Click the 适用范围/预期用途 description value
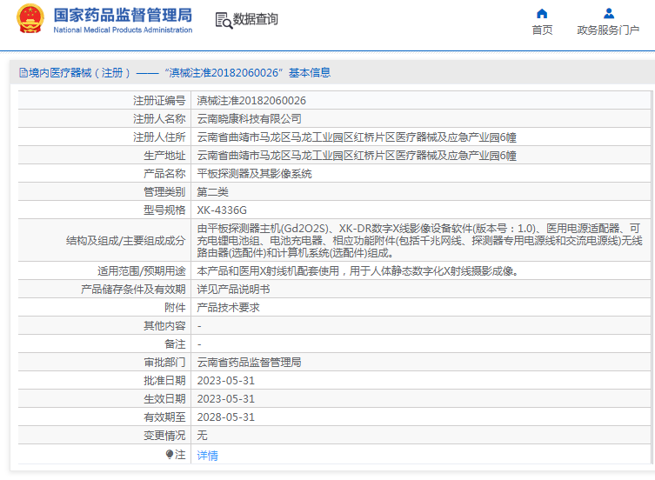The image size is (655, 480). click(x=358, y=271)
